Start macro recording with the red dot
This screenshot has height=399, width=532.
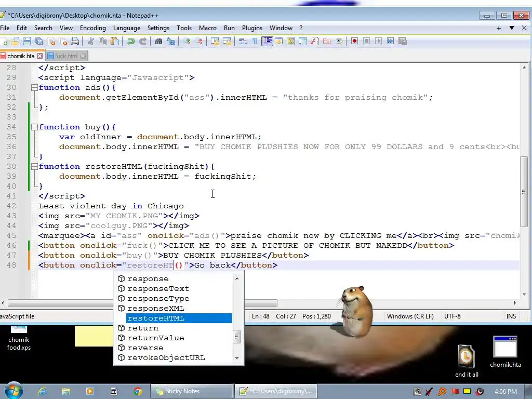coord(354,42)
